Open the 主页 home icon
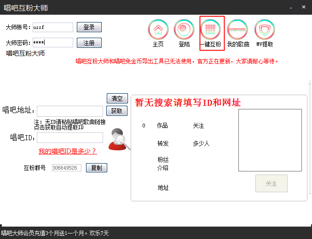 click(x=158, y=29)
